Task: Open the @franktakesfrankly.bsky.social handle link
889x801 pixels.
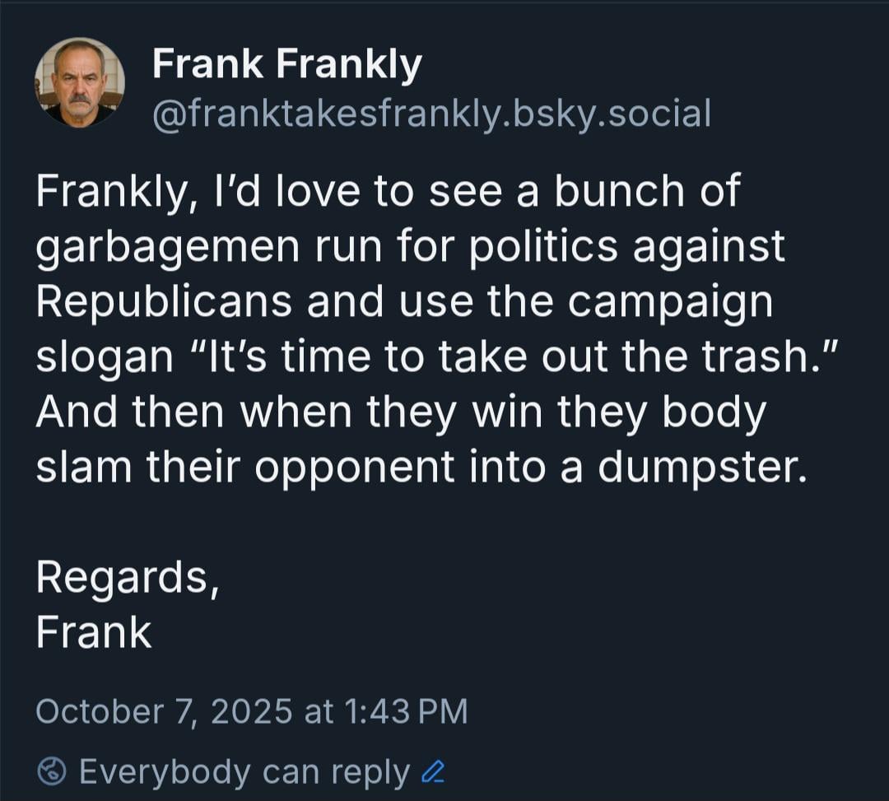Action: (431, 114)
